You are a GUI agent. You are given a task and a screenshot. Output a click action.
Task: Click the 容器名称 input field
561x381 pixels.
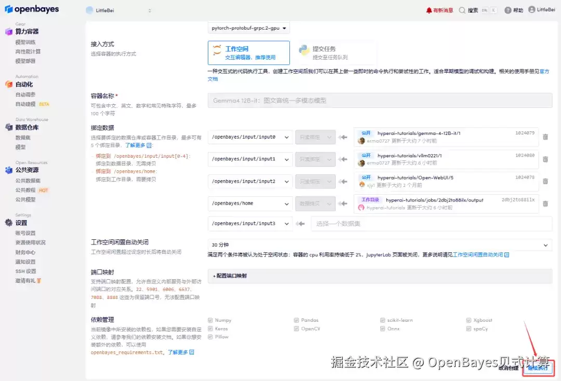click(380, 100)
